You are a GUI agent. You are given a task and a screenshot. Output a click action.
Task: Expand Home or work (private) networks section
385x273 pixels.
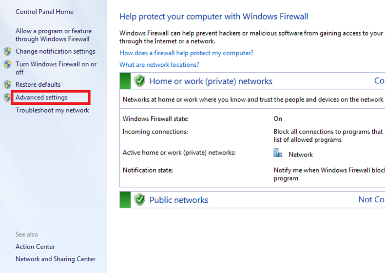(211, 81)
